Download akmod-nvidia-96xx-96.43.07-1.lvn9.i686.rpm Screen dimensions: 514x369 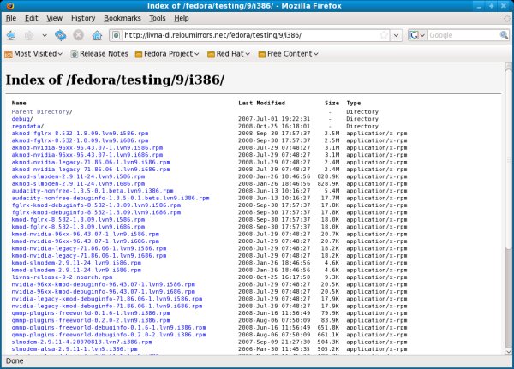87,155
